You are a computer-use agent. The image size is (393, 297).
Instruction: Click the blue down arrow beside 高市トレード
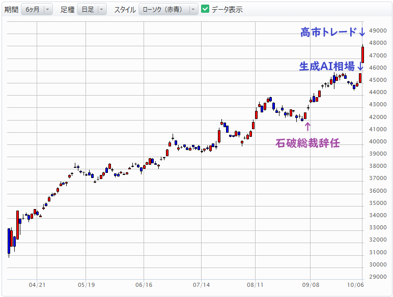(x=361, y=33)
